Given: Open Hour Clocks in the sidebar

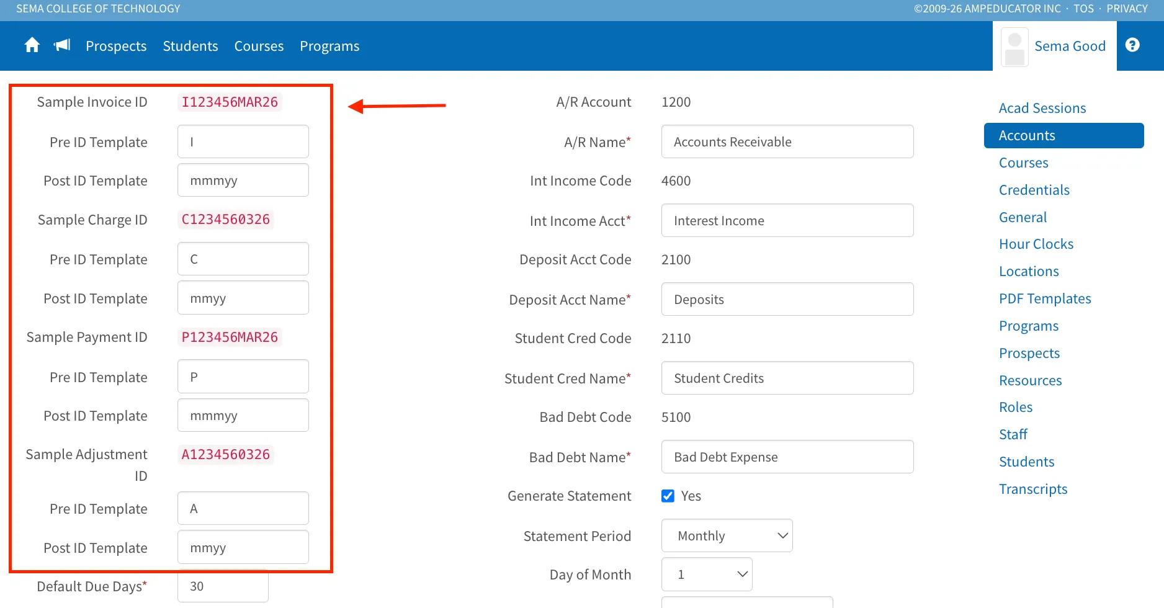Looking at the screenshot, I should pyautogui.click(x=1036, y=244).
